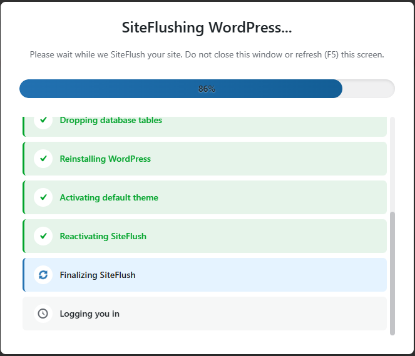415x356 pixels.
Task: Click the spinning refresh icon for Finalizing SiteFlush
Action: click(43, 275)
